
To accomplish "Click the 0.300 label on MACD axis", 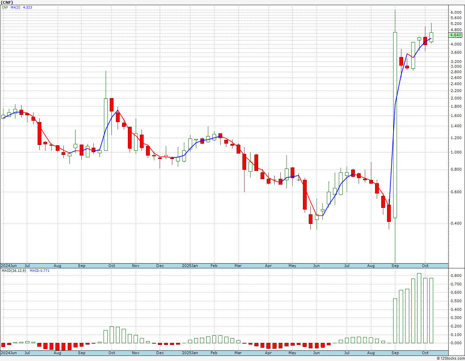I will coord(456,318).
